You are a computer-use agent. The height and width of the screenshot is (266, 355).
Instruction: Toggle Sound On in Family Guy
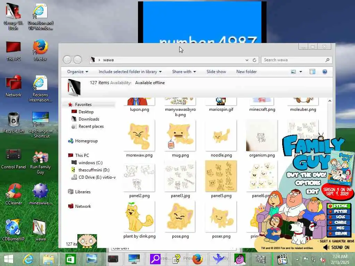(336, 247)
